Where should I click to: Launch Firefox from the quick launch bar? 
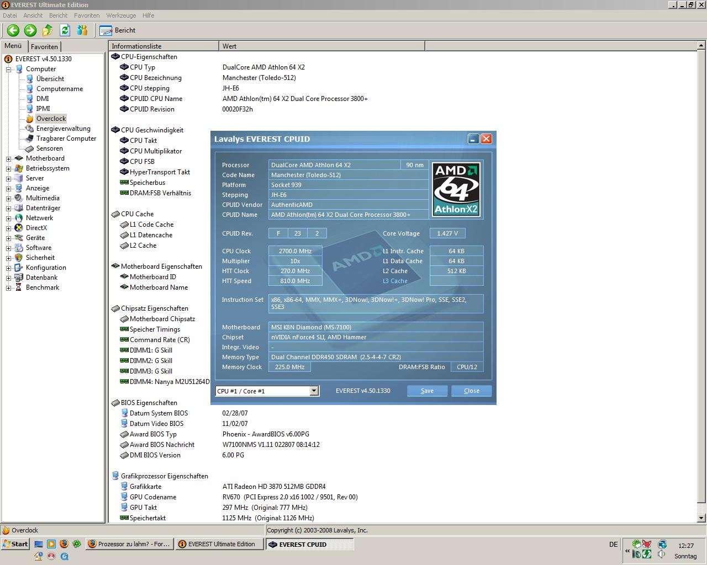point(64,544)
